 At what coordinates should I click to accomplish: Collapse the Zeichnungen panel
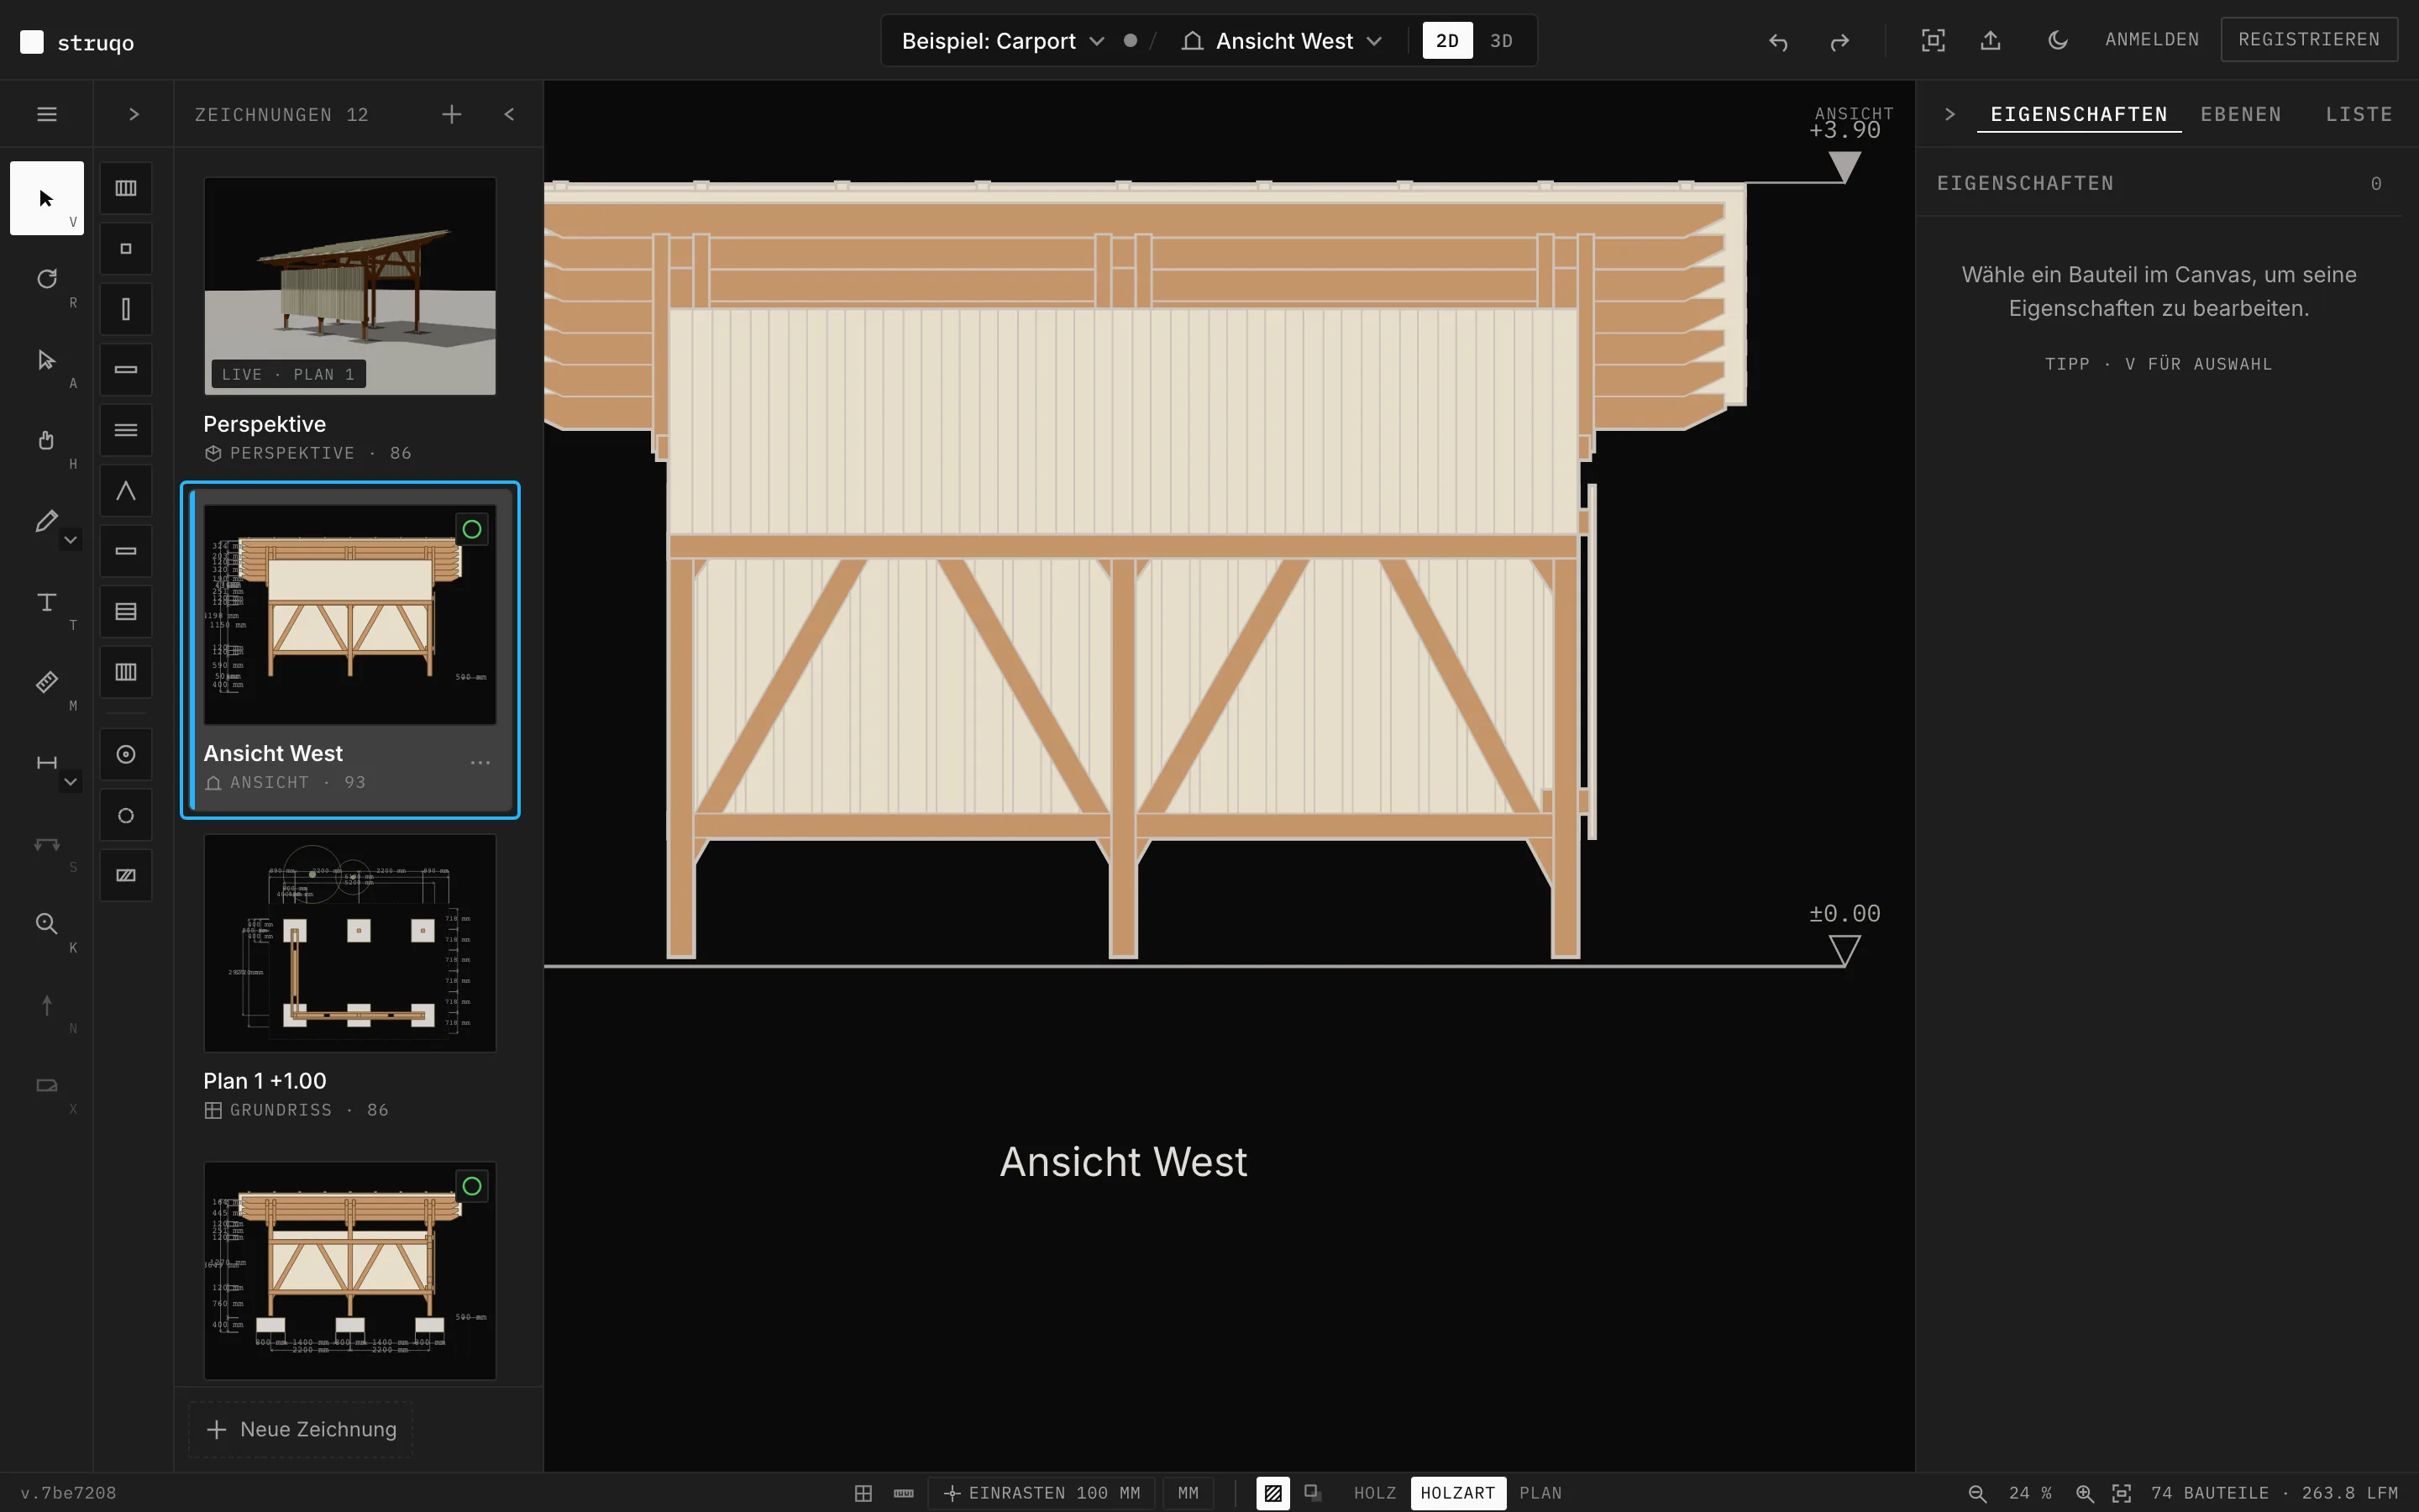tap(510, 114)
